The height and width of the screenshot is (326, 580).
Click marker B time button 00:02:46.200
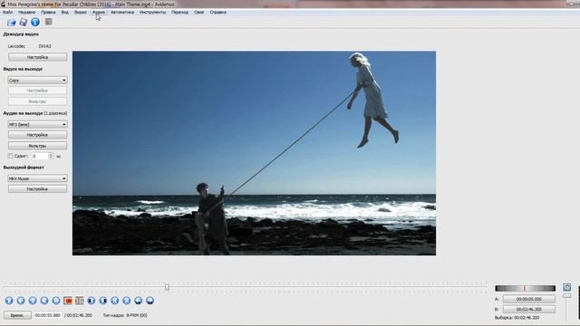[528, 309]
